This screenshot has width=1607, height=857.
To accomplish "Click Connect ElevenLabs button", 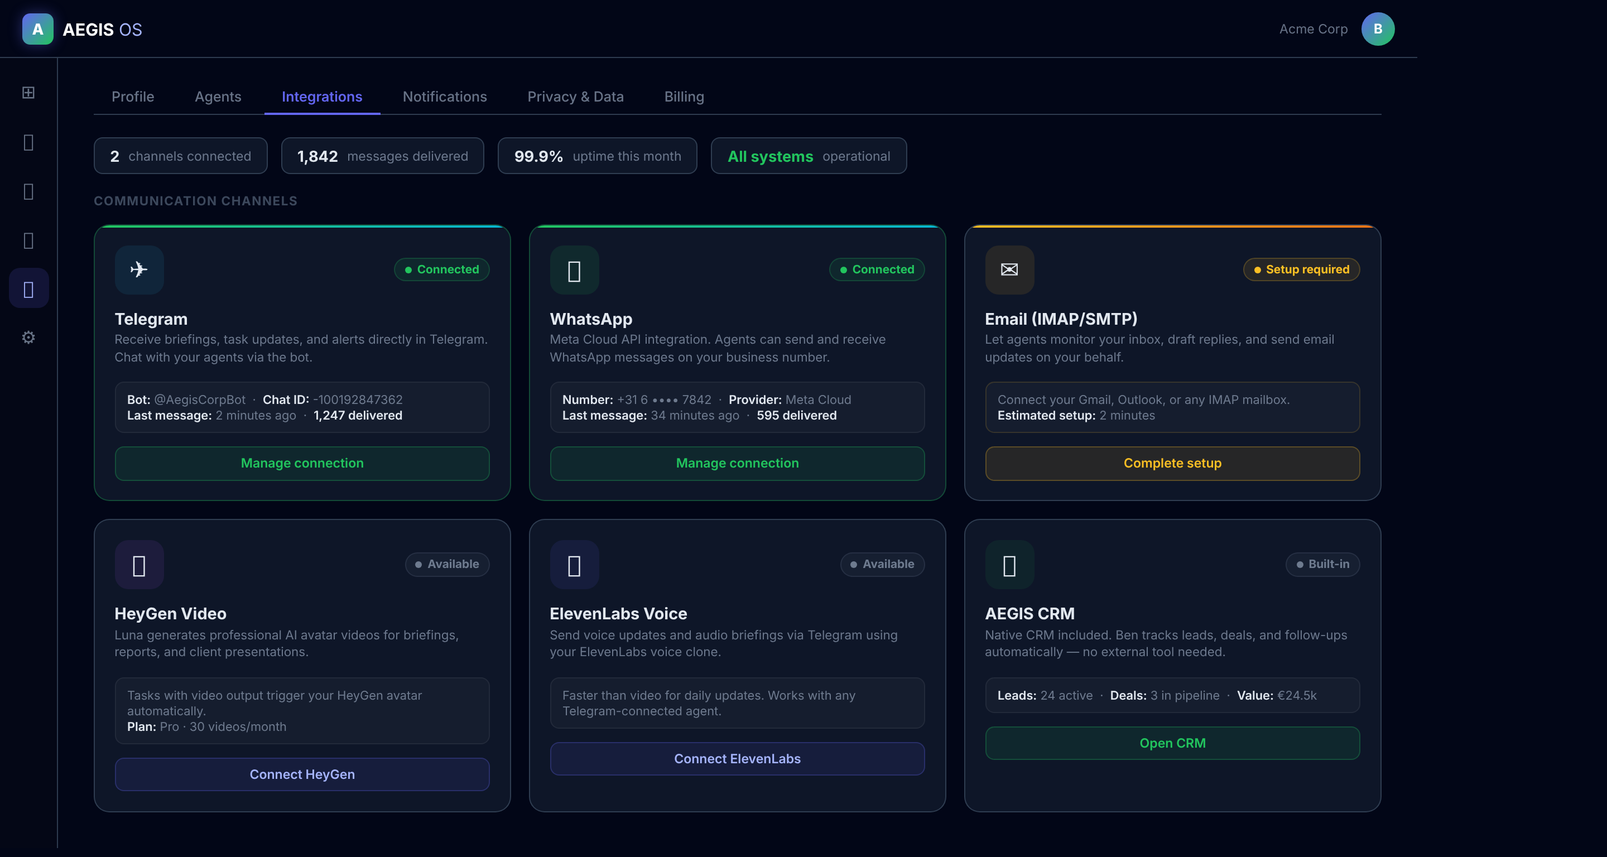I will pos(737,758).
